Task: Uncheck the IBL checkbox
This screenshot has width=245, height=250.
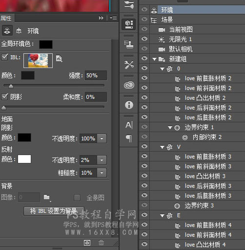Action: coord(4,57)
